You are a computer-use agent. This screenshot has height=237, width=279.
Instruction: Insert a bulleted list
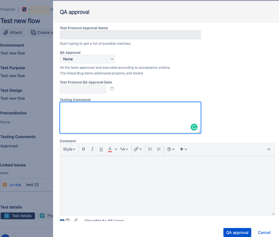click(x=151, y=149)
